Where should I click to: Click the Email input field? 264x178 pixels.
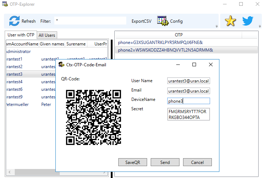188,91
